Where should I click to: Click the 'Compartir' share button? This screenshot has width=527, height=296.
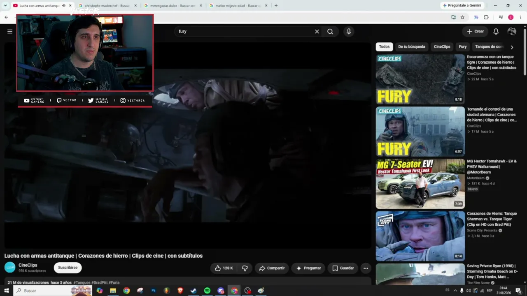pos(272,268)
